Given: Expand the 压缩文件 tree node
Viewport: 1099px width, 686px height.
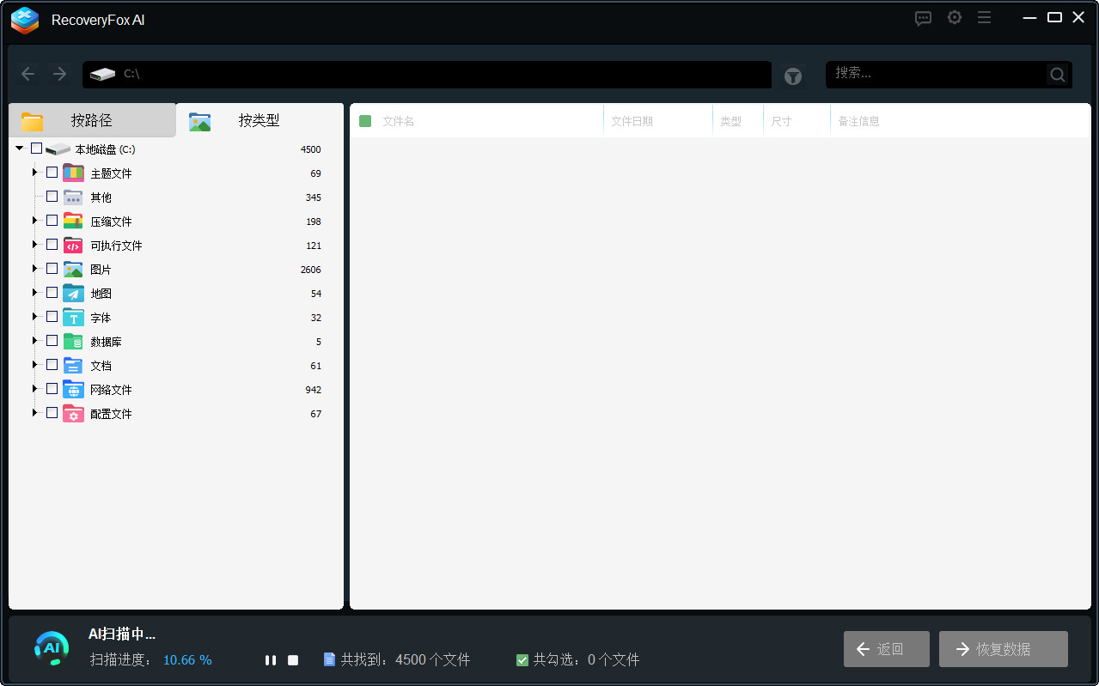Looking at the screenshot, I should pos(35,221).
